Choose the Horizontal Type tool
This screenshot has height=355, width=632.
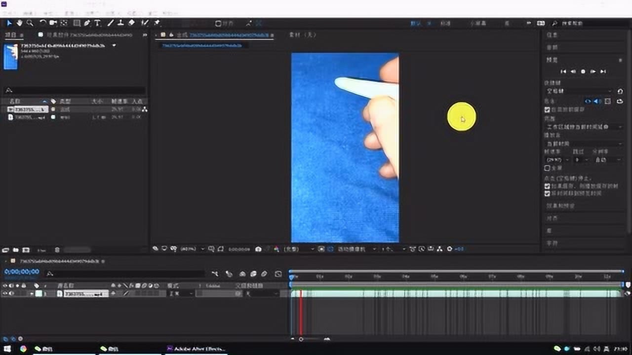point(97,23)
